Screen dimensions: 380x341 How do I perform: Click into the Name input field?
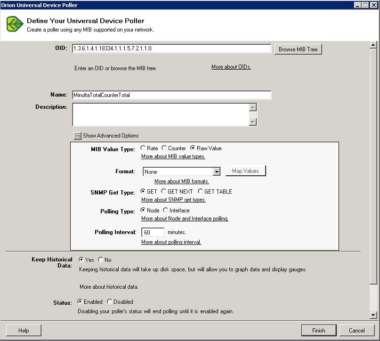171,95
